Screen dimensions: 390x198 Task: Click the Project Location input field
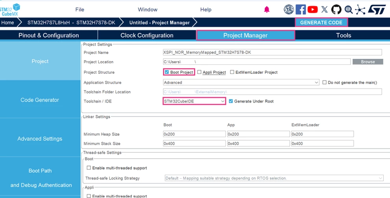257,62
